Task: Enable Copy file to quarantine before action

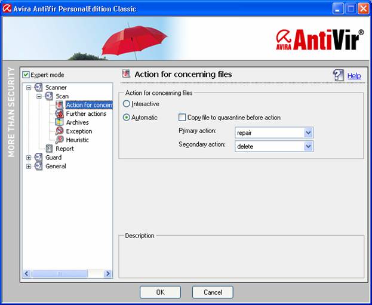Action: point(183,118)
